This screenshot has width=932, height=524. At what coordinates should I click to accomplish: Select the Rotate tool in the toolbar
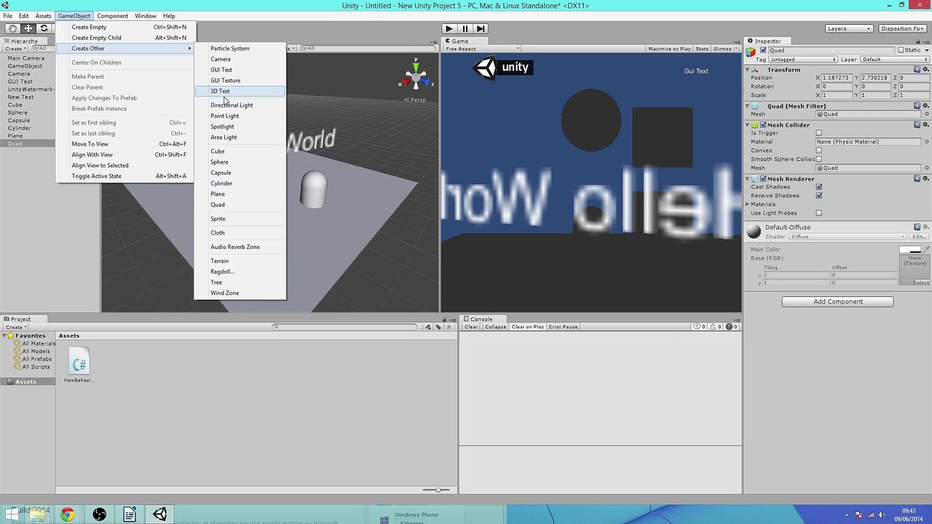pos(44,28)
